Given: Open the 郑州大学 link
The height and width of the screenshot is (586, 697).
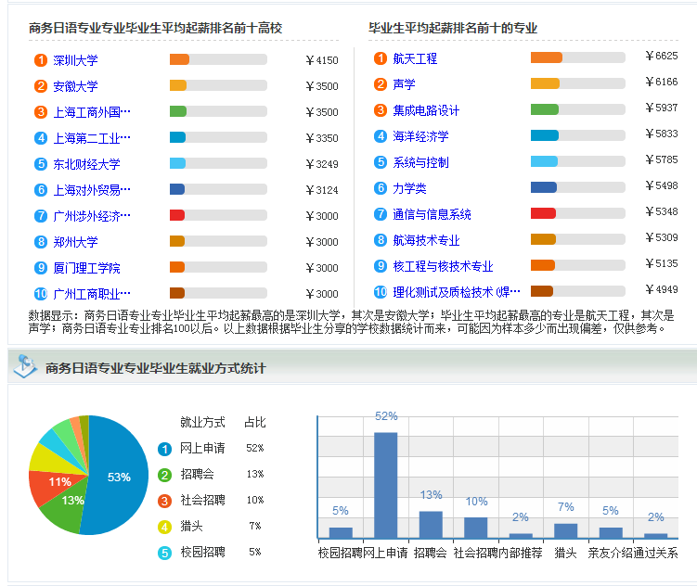Looking at the screenshot, I should pos(75,242).
